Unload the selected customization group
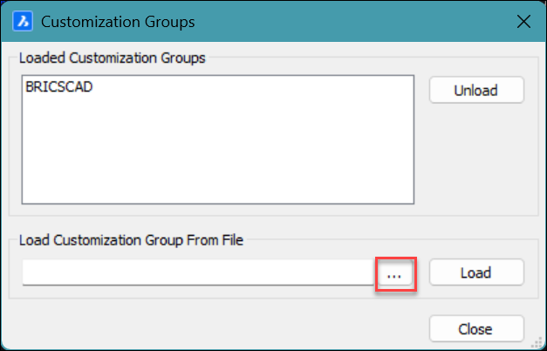 475,90
